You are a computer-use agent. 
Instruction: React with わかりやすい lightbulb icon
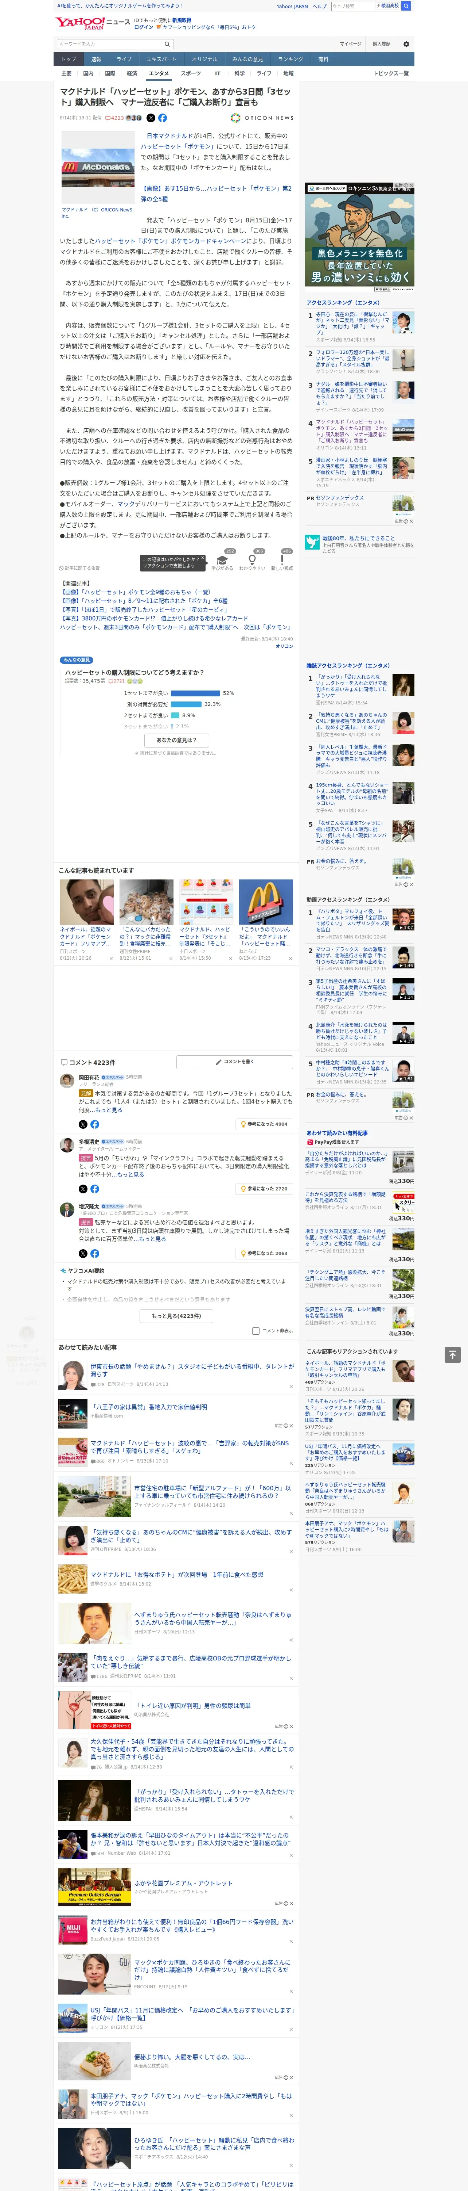[252, 561]
